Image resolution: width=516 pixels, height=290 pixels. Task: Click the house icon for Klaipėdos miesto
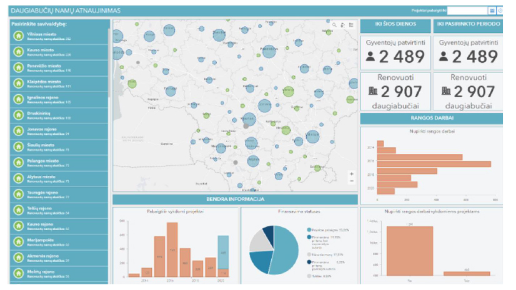pyautogui.click(x=19, y=83)
